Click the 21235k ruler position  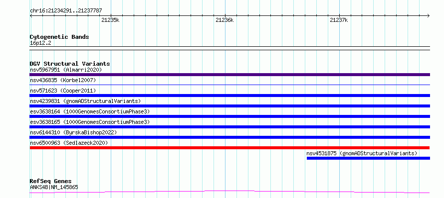[x=110, y=20]
